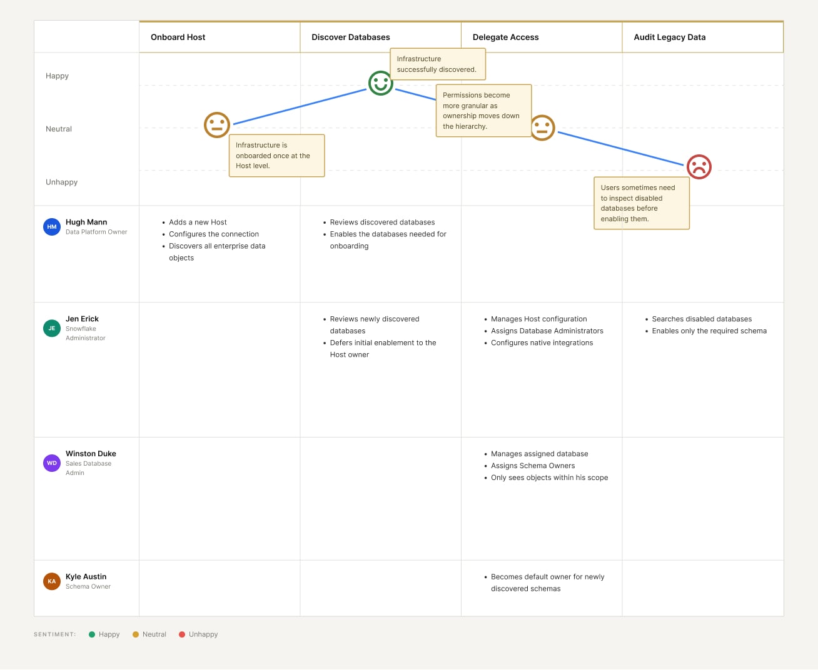Click 'Becomes default owner for newly discovered schemas'
818x670 pixels.
(x=547, y=582)
